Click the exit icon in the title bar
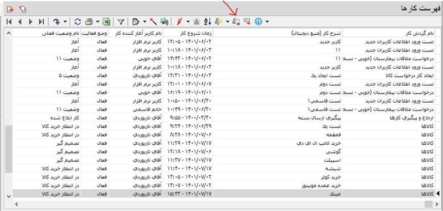This screenshot has height=211, width=443. (10, 9)
